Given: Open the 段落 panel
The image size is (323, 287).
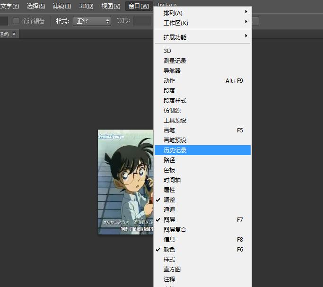Looking at the screenshot, I should pos(203,91).
